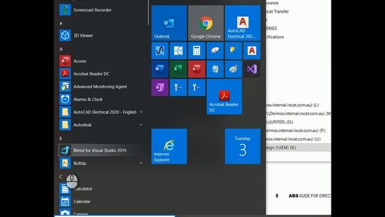Open the small tile with the sine wave icon
The height and width of the screenshot is (217, 385).
(160, 51)
